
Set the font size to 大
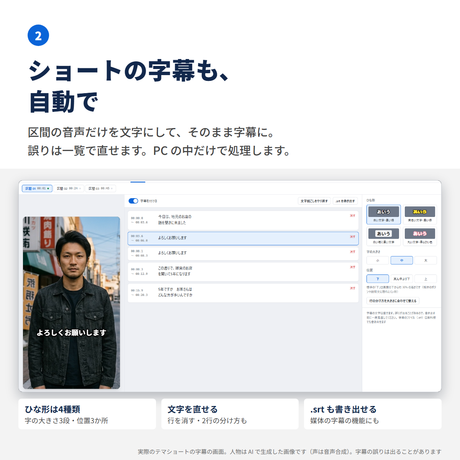click(x=426, y=261)
